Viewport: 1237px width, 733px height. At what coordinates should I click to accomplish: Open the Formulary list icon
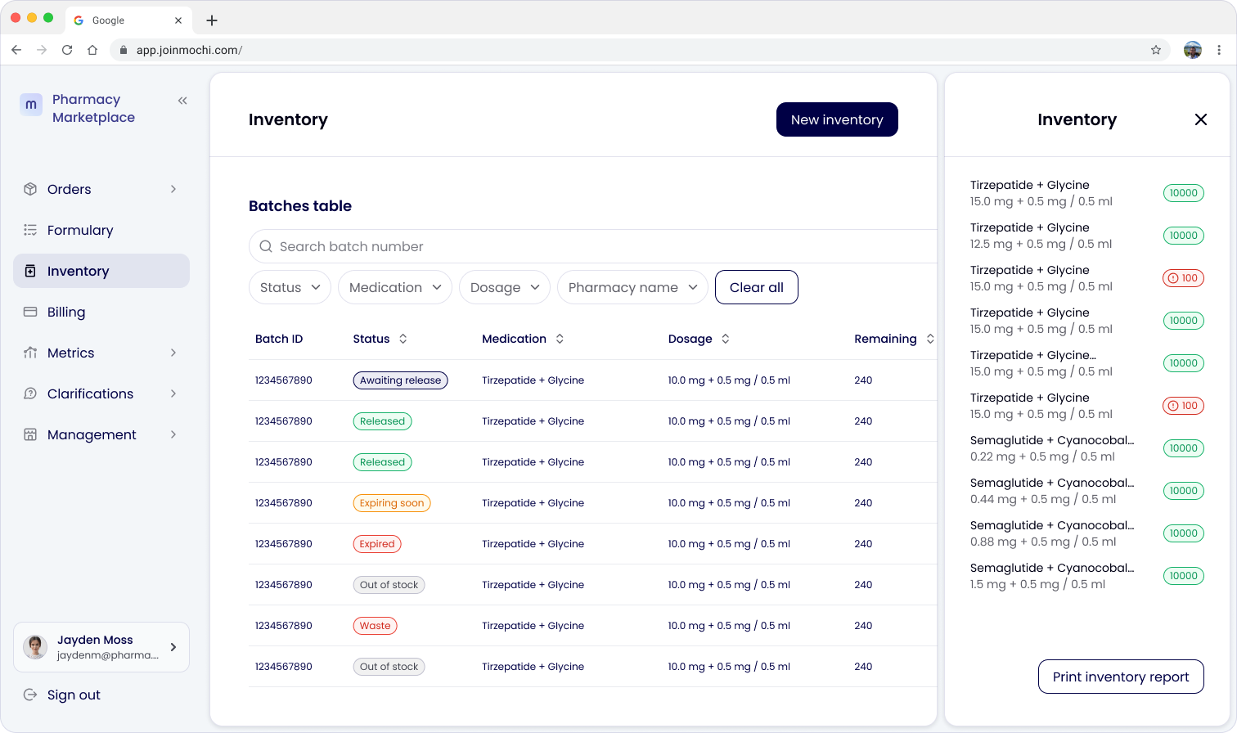coord(30,230)
